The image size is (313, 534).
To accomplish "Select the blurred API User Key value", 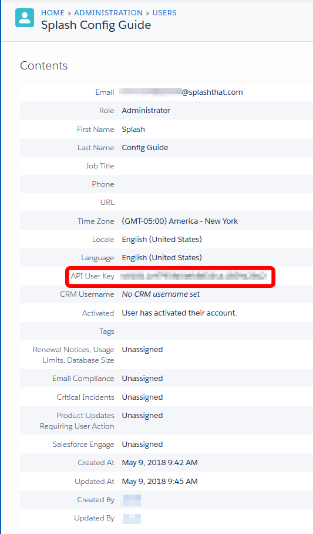I will pyautogui.click(x=194, y=276).
